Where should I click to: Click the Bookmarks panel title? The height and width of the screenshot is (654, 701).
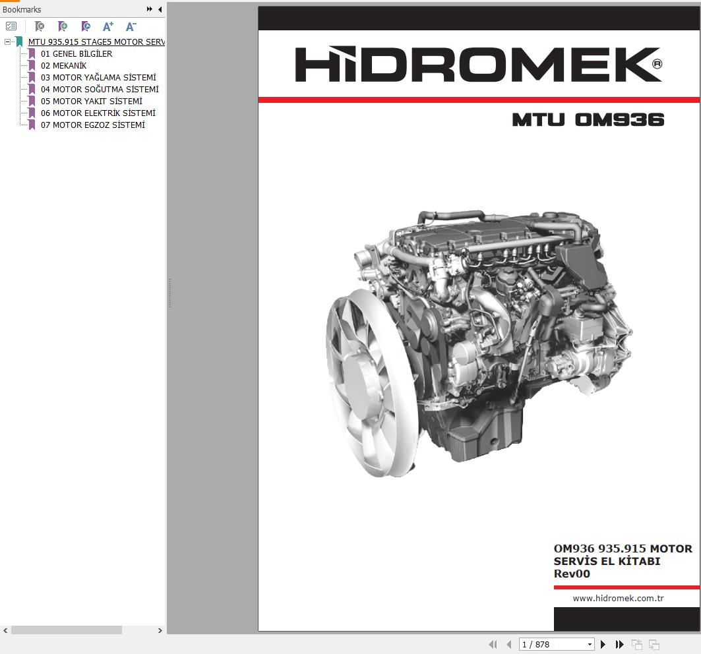[x=22, y=9]
